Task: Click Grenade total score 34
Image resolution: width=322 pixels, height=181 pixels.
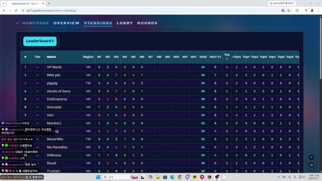Action: [203, 107]
